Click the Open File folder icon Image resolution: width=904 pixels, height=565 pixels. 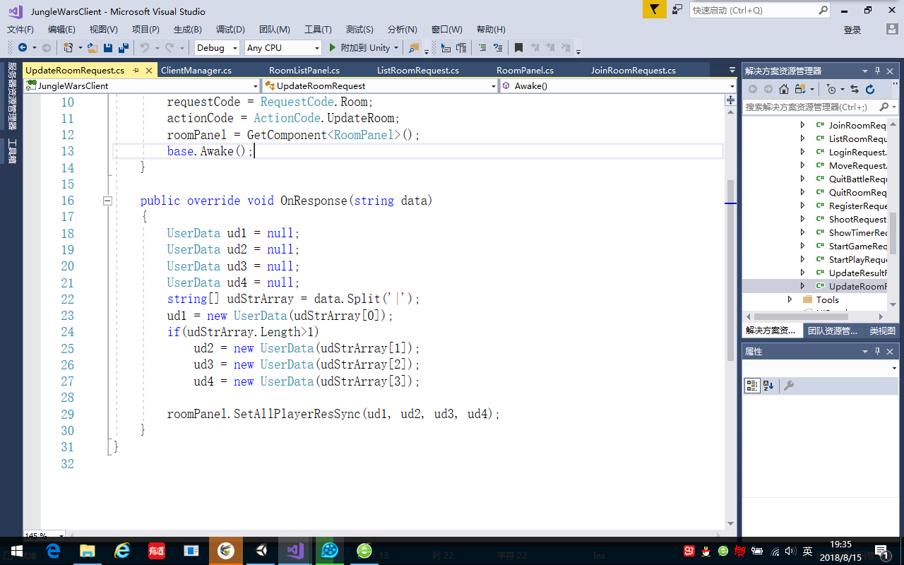click(93, 48)
